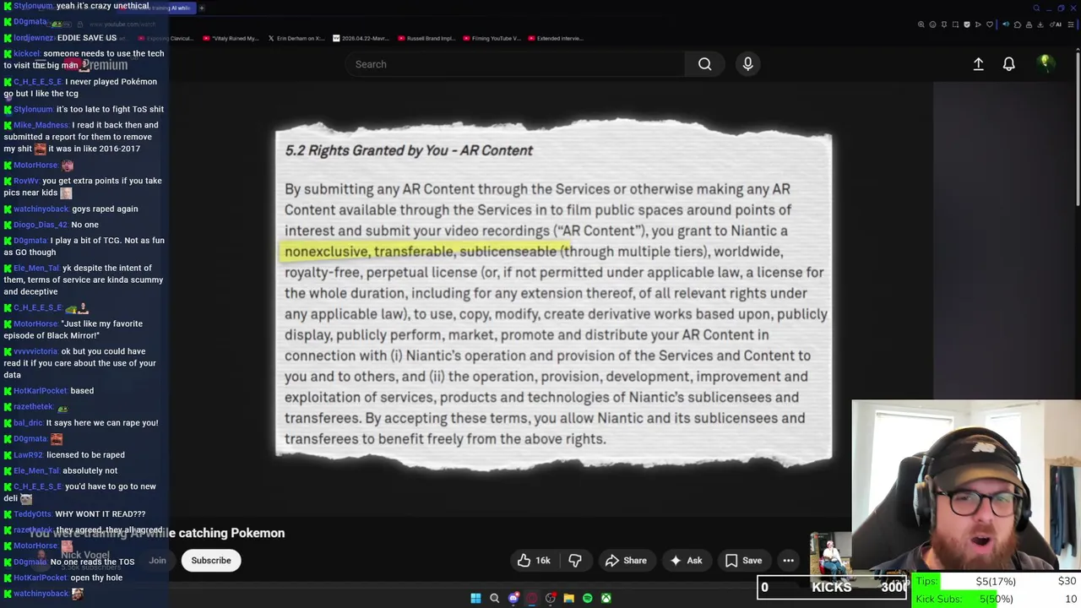This screenshot has width=1081, height=608.
Task: Click the Join membership button
Action: pyautogui.click(x=157, y=561)
